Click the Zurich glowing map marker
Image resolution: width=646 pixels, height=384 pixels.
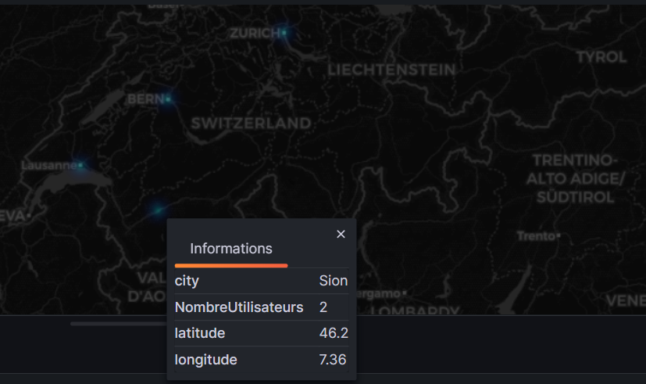click(284, 33)
